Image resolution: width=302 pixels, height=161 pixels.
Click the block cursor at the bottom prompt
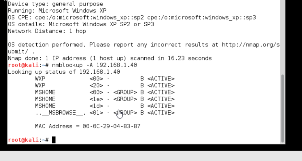pyautogui.click(x=54, y=140)
